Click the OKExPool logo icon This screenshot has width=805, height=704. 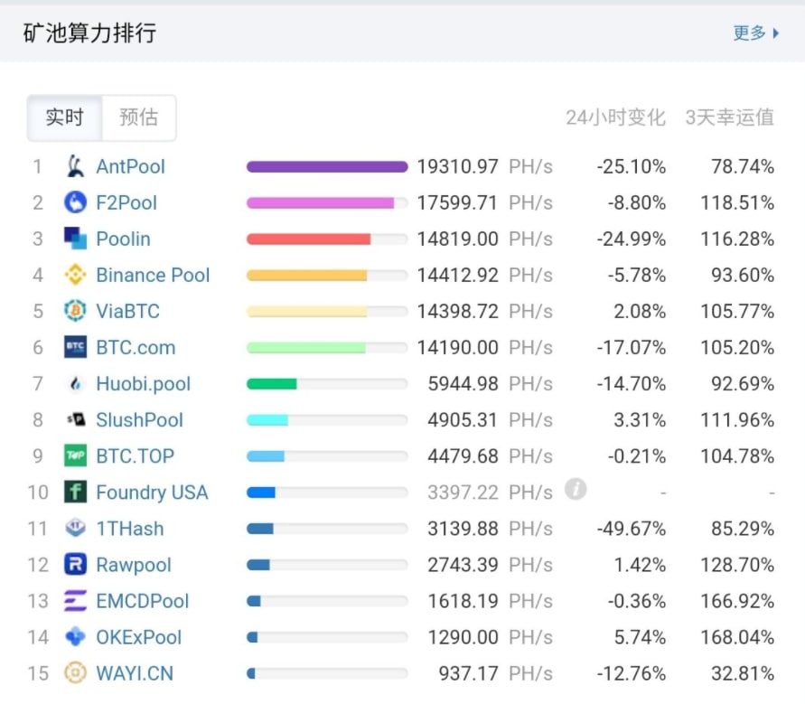[76, 637]
